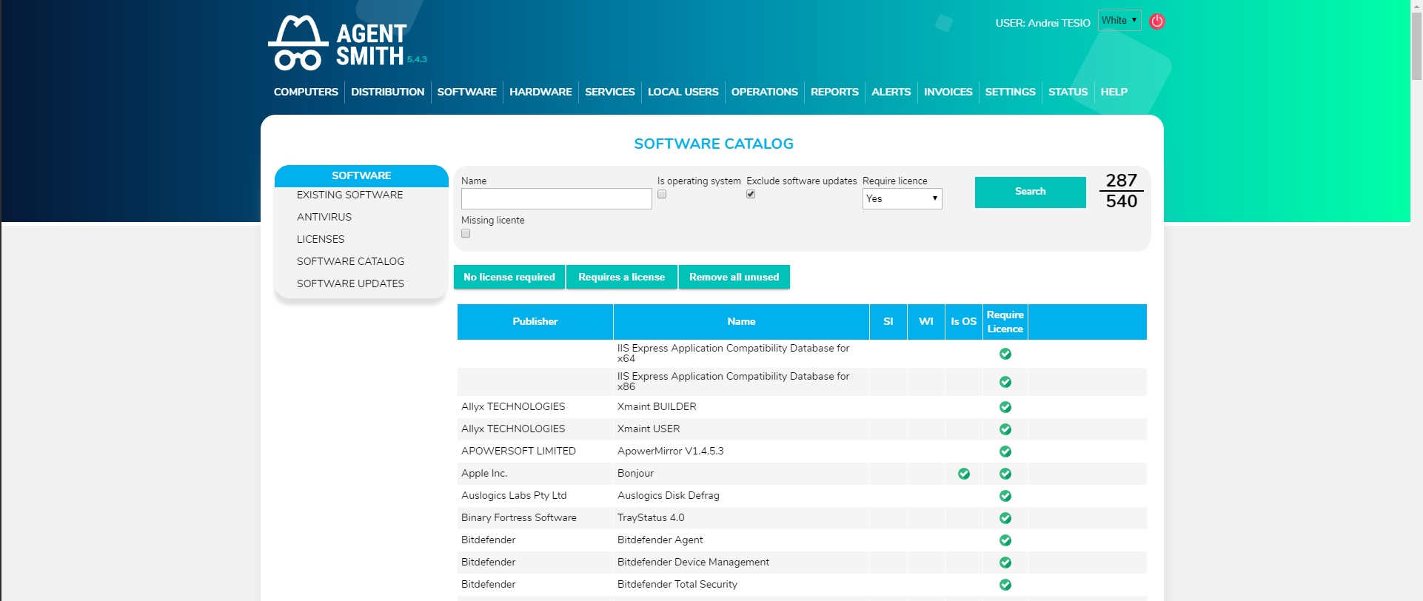Click Is OS checkmark for Bonjour
The width and height of the screenshot is (1423, 601).
(963, 474)
